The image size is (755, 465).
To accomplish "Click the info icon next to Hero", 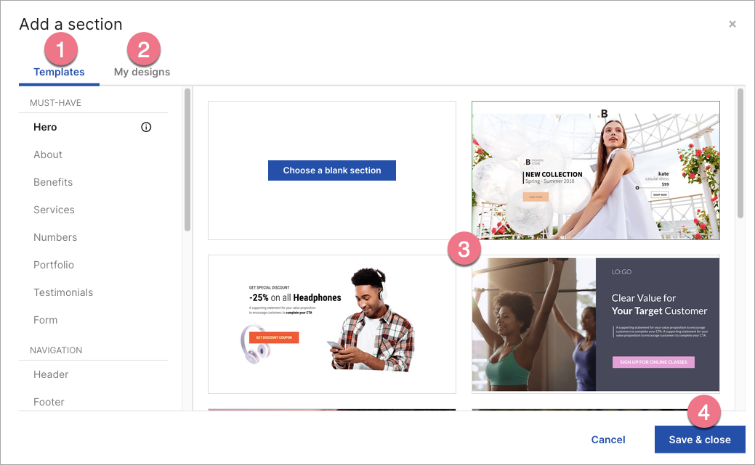I will [x=146, y=127].
